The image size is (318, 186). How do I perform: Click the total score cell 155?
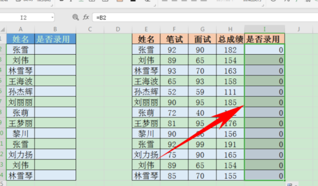[230, 176]
